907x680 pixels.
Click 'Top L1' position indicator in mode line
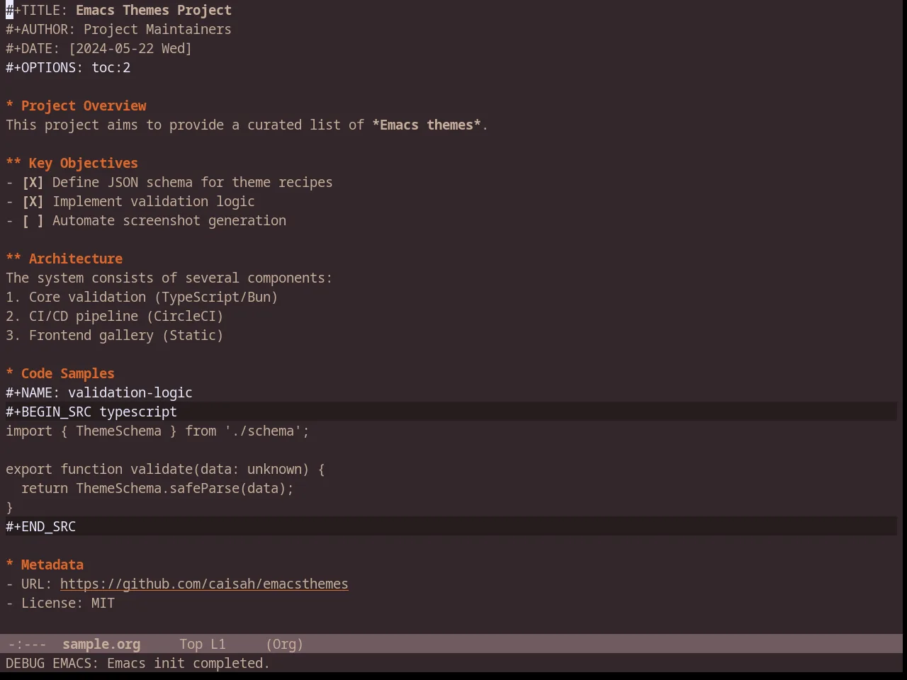click(x=203, y=644)
